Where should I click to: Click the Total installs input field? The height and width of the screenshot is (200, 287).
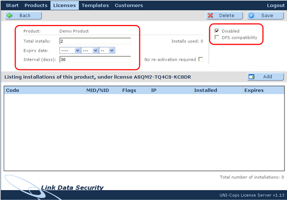coord(95,41)
